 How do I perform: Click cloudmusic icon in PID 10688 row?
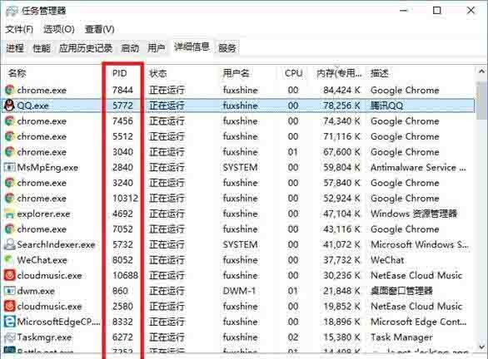[10, 275]
